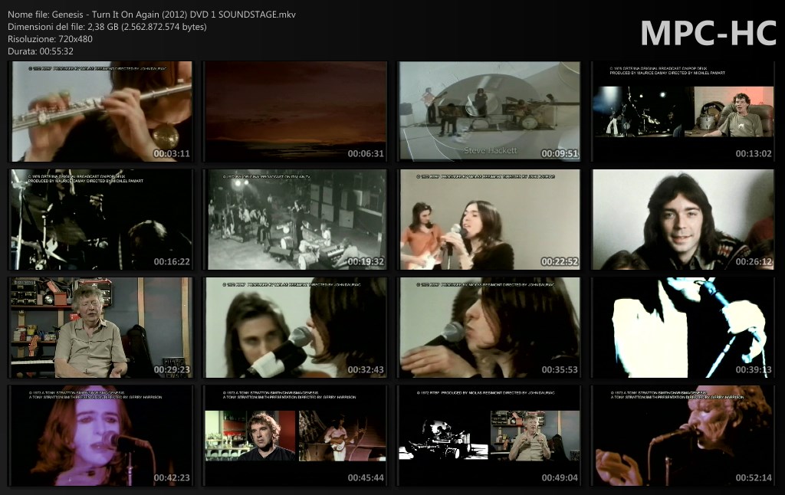Open the thumbnail timestamped 00:49:04
785x495 pixels.
tap(489, 436)
